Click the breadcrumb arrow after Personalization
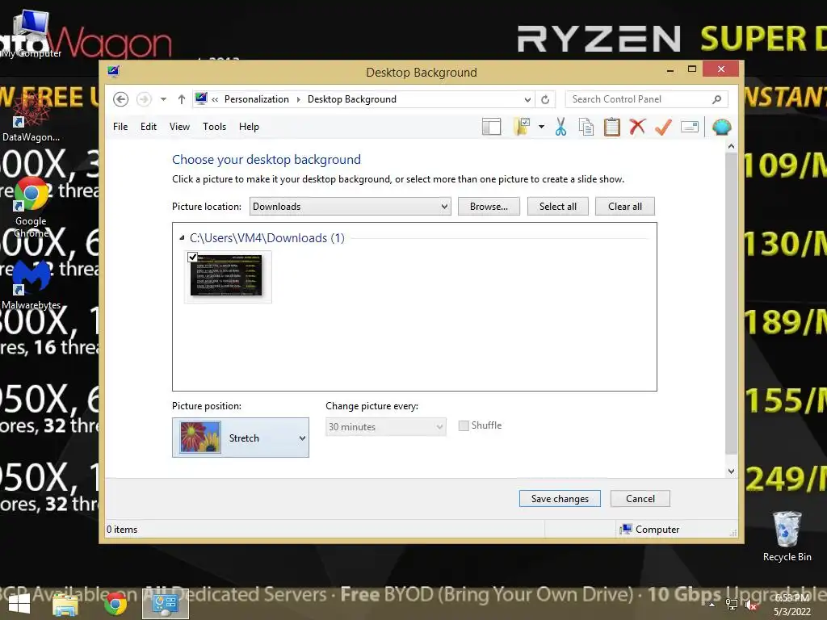This screenshot has width=827, height=620. pyautogui.click(x=298, y=99)
